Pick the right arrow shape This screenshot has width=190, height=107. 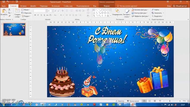click(102, 13)
